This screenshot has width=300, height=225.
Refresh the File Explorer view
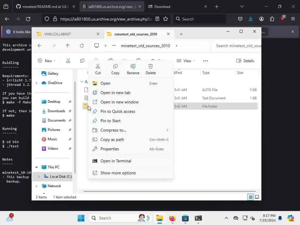(x=82, y=46)
